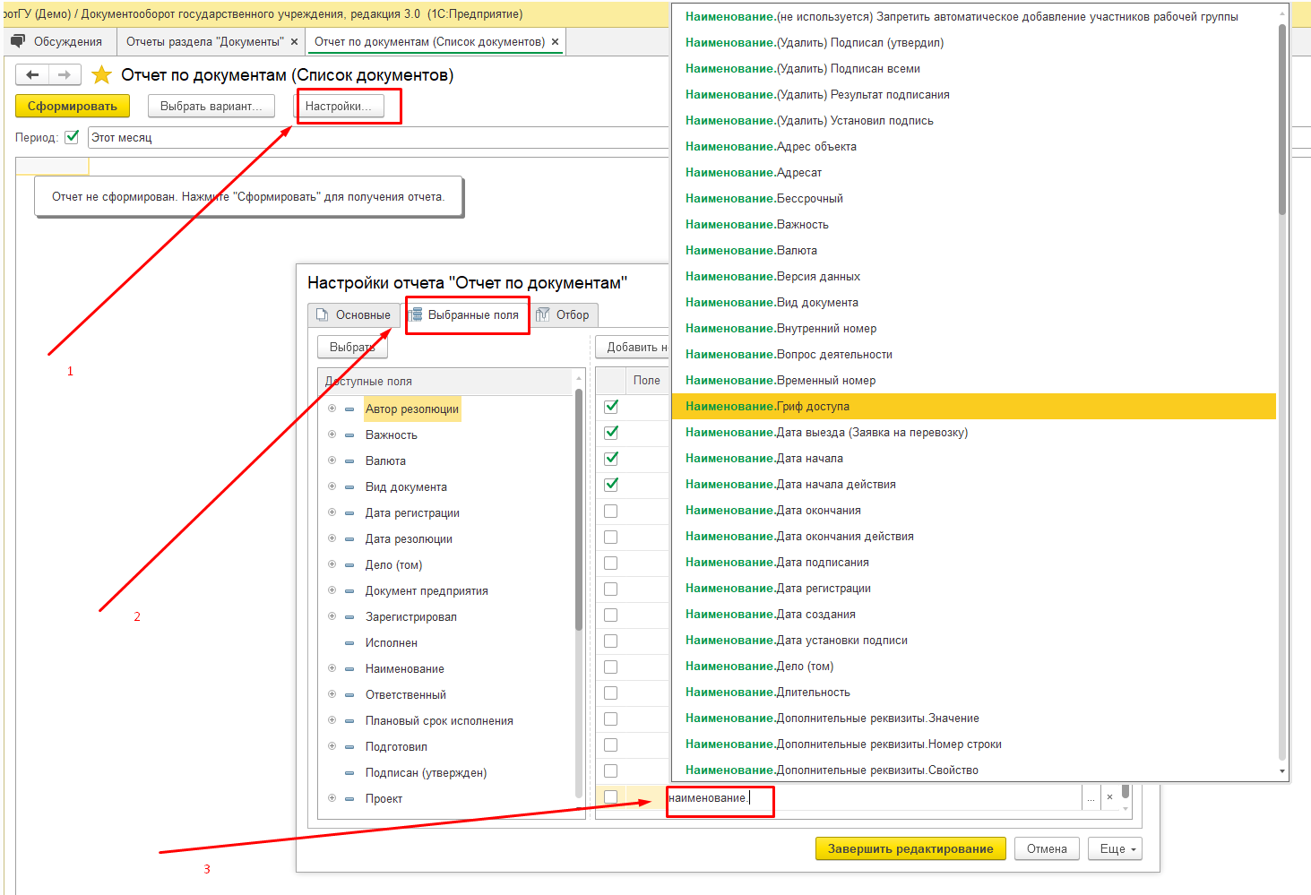Open the Настройки... button
1311x895 pixels.
[x=339, y=106]
